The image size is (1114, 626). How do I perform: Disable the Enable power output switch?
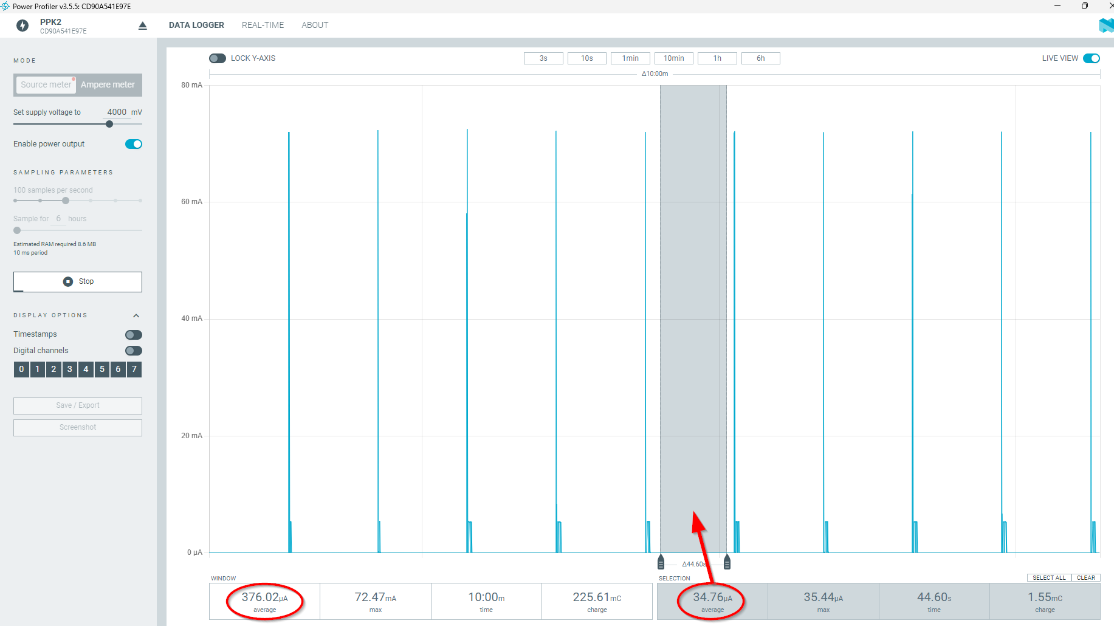pyautogui.click(x=134, y=144)
